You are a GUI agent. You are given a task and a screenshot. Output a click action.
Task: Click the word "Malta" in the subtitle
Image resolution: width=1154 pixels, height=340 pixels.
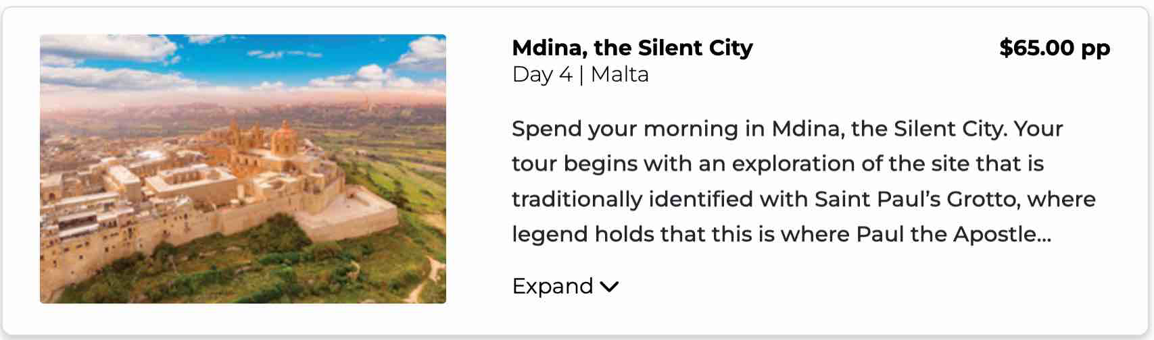[619, 74]
